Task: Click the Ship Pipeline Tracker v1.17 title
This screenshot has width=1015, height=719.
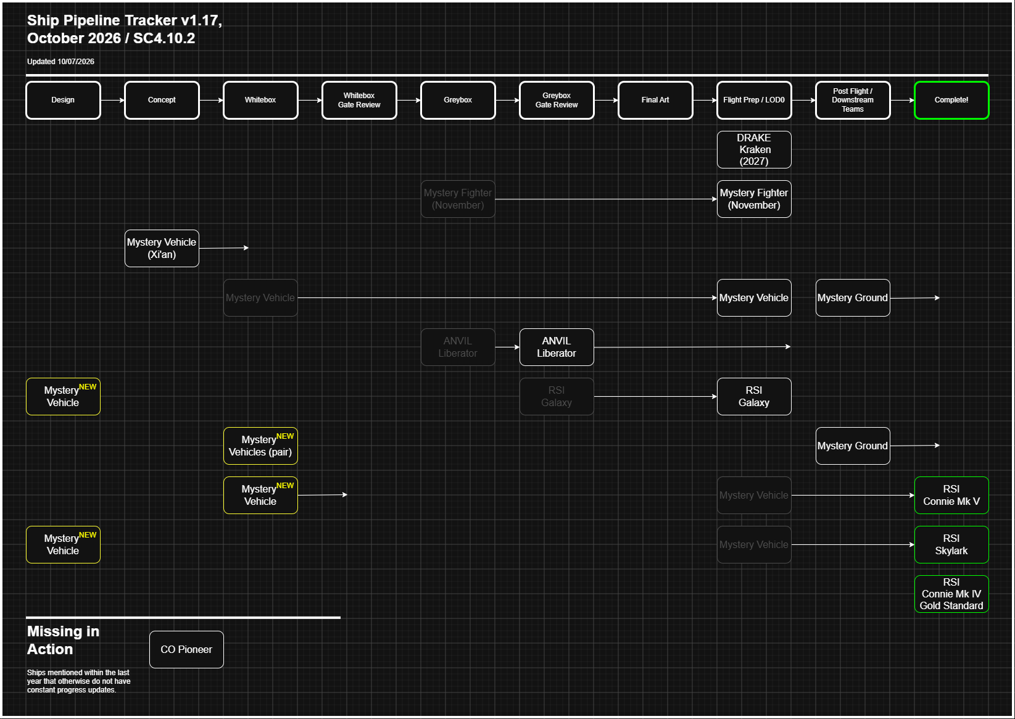Action: coord(124,29)
